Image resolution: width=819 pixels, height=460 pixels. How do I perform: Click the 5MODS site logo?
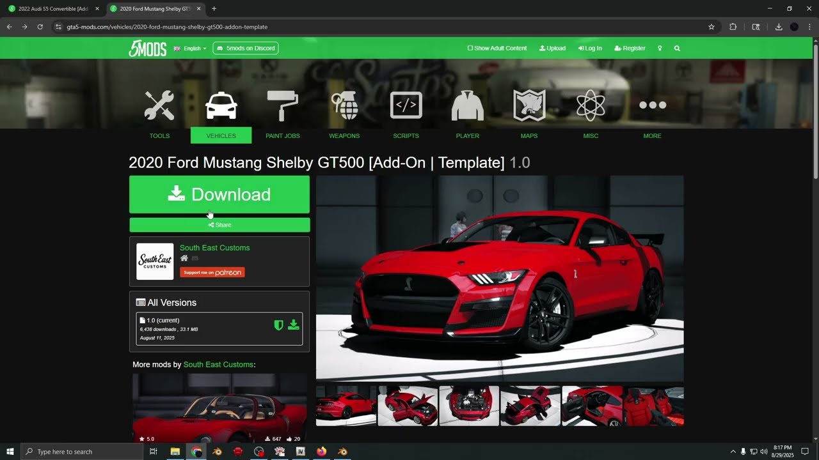pos(148,49)
